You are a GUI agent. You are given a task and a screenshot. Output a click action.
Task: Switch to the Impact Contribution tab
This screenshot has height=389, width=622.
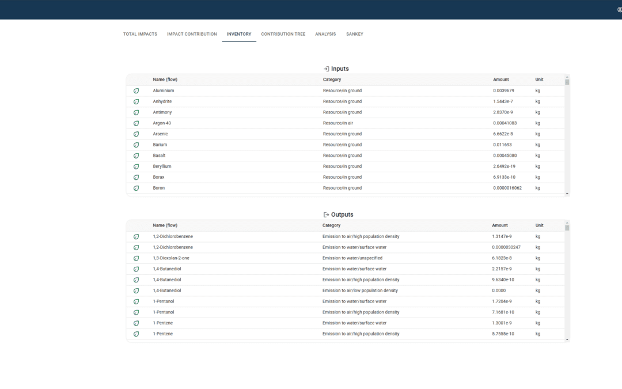192,34
